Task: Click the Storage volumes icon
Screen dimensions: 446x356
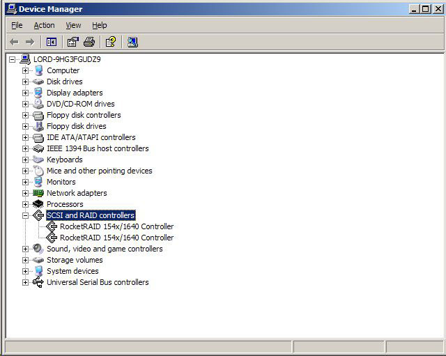Action: [38, 260]
